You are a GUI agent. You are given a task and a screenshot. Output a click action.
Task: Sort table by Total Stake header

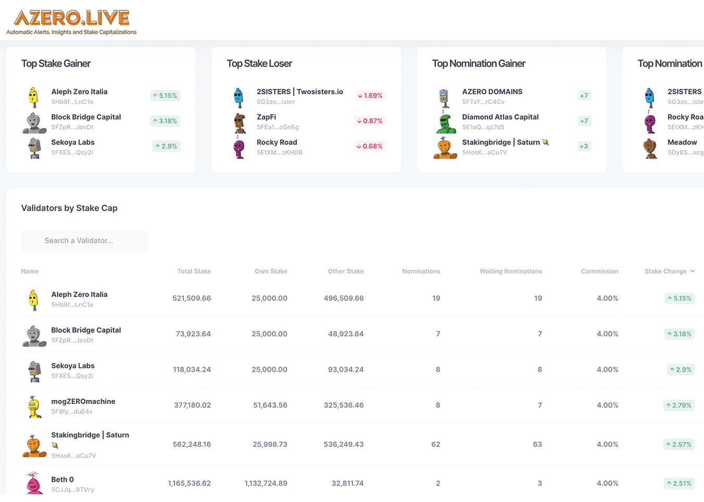click(x=194, y=271)
